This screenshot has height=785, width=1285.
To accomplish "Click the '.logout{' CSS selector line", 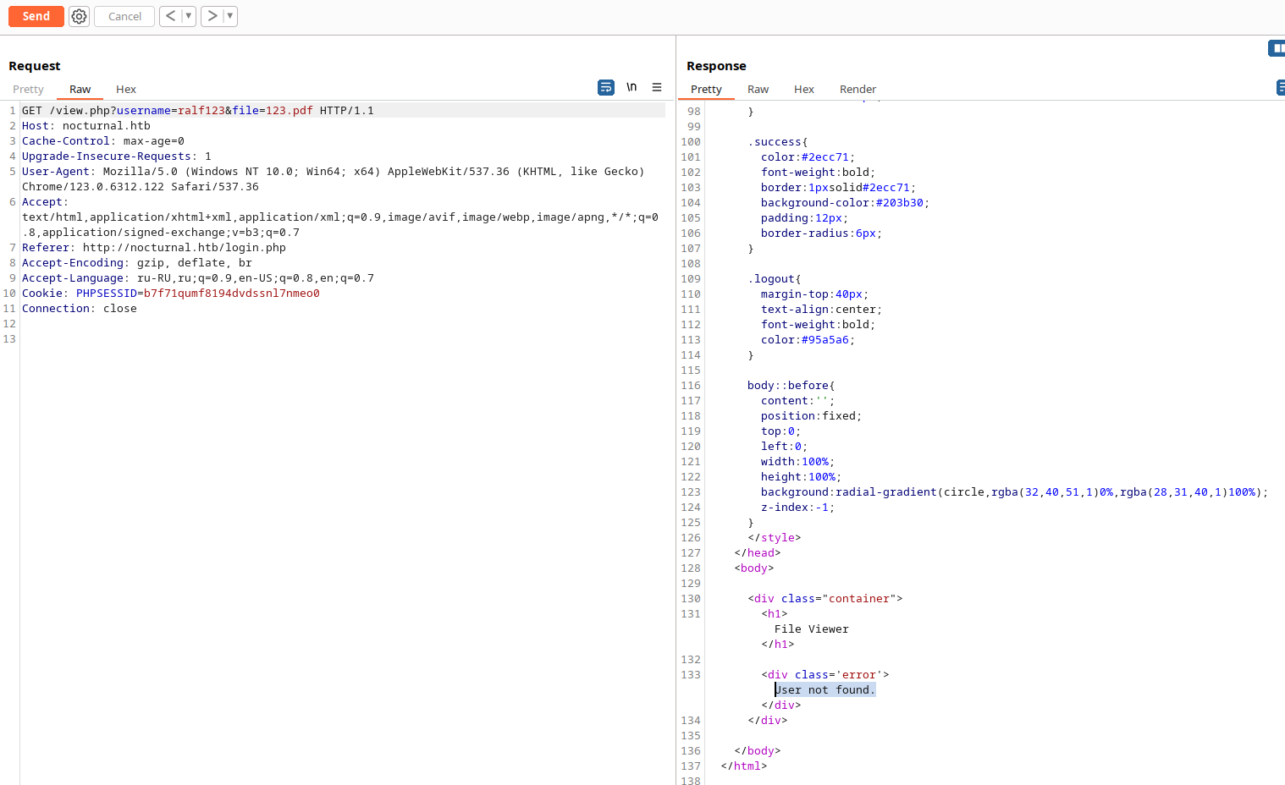I will 775,279.
